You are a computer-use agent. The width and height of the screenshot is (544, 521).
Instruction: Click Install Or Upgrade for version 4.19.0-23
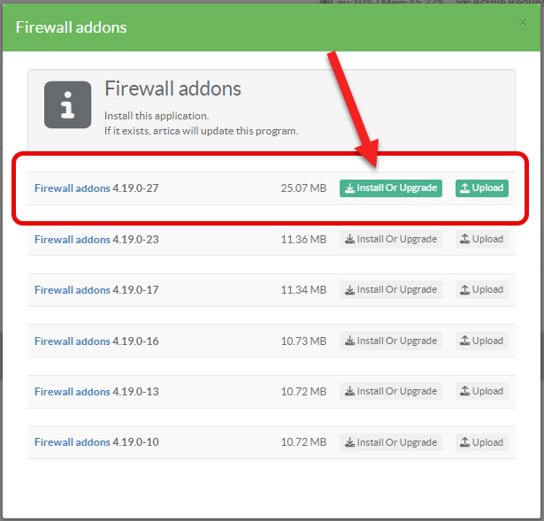pyautogui.click(x=390, y=239)
